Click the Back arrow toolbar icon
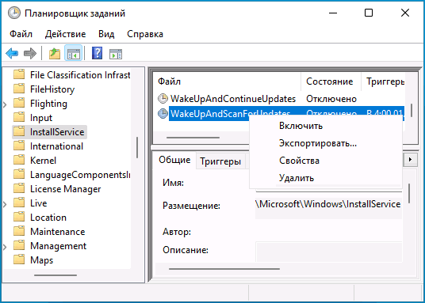This screenshot has height=303, width=425. 12,53
